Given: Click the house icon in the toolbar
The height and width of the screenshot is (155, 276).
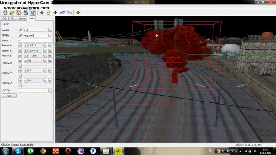Looking at the screenshot, I should [x=5, y=12].
